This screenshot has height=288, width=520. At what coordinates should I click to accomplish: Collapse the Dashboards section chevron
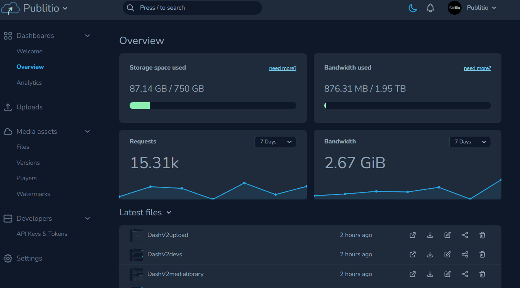tap(87, 36)
